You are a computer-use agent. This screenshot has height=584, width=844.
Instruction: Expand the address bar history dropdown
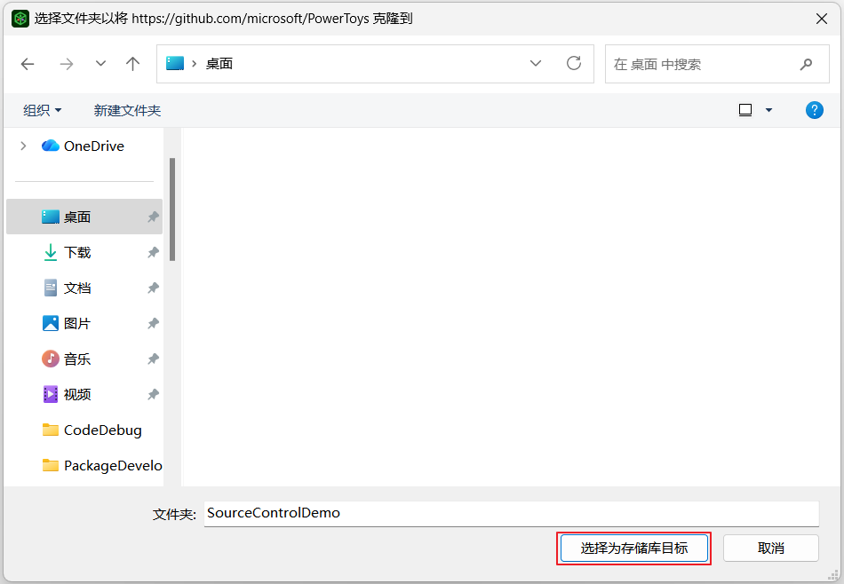536,64
